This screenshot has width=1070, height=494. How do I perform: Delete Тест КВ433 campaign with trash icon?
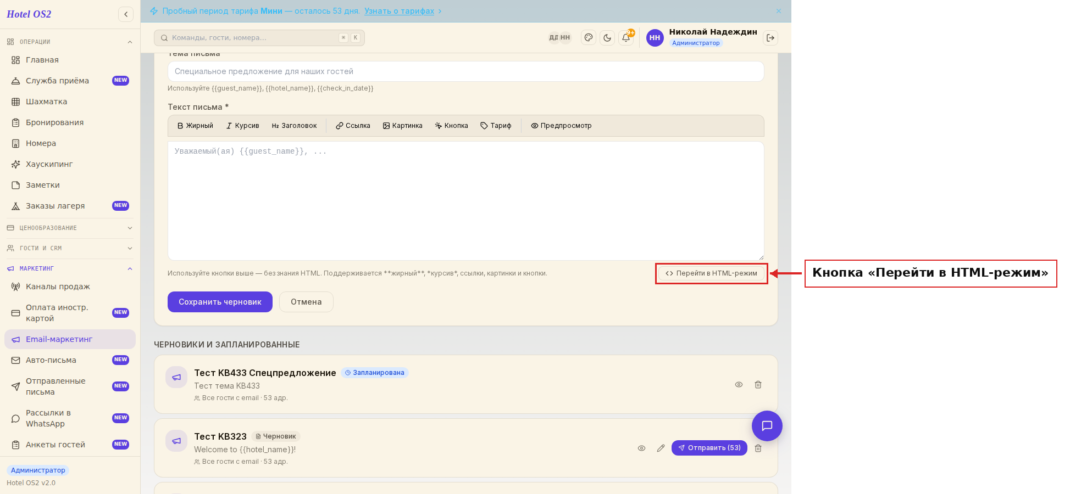[x=758, y=385]
